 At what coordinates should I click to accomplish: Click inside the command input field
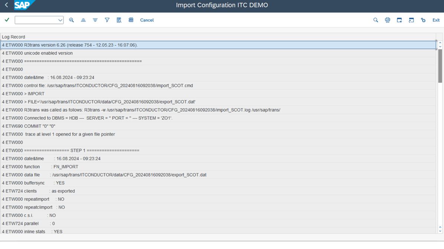point(36,20)
